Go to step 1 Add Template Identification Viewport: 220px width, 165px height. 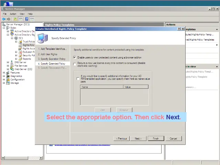tap(53, 49)
